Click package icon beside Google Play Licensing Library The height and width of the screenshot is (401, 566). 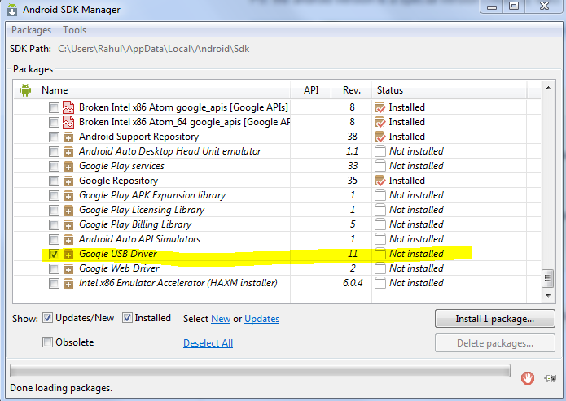[68, 210]
